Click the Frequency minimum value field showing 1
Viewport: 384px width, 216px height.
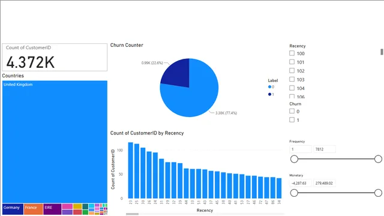pos(301,149)
